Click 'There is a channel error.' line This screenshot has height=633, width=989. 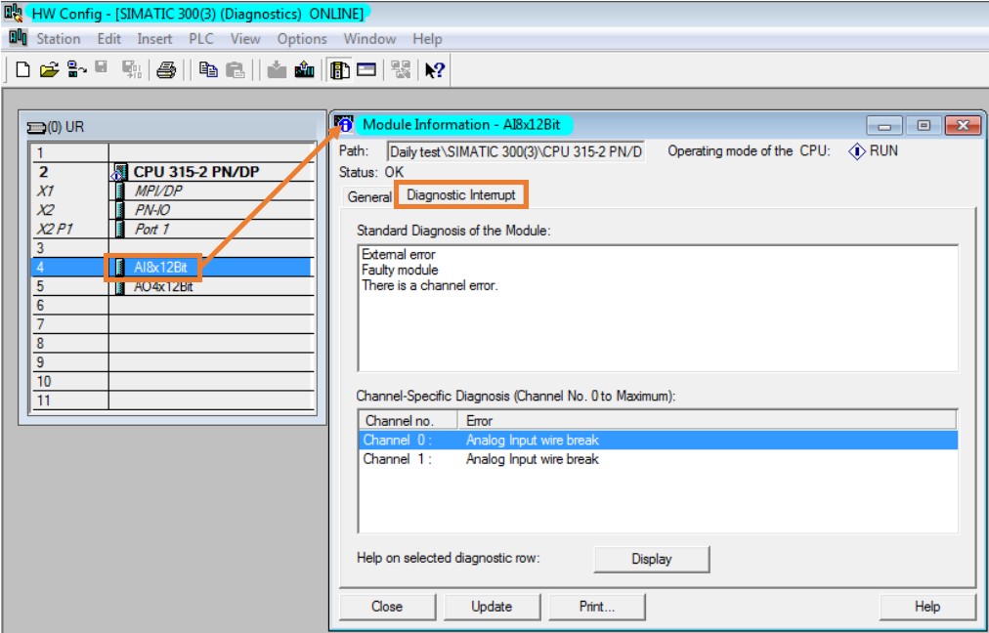click(x=430, y=285)
